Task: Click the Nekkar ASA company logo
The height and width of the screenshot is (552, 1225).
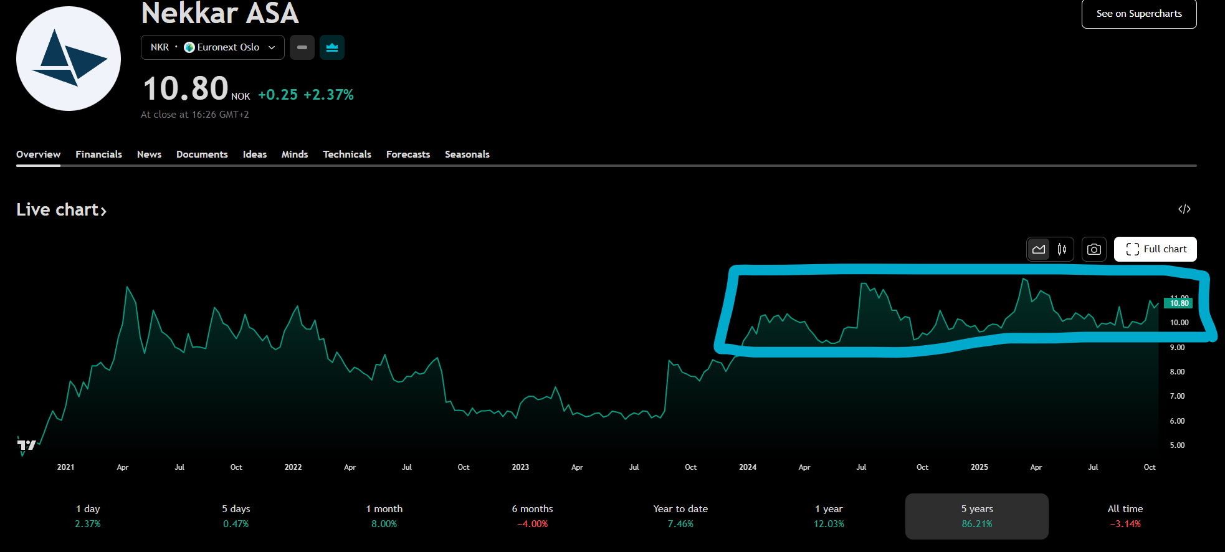Action: (x=69, y=59)
